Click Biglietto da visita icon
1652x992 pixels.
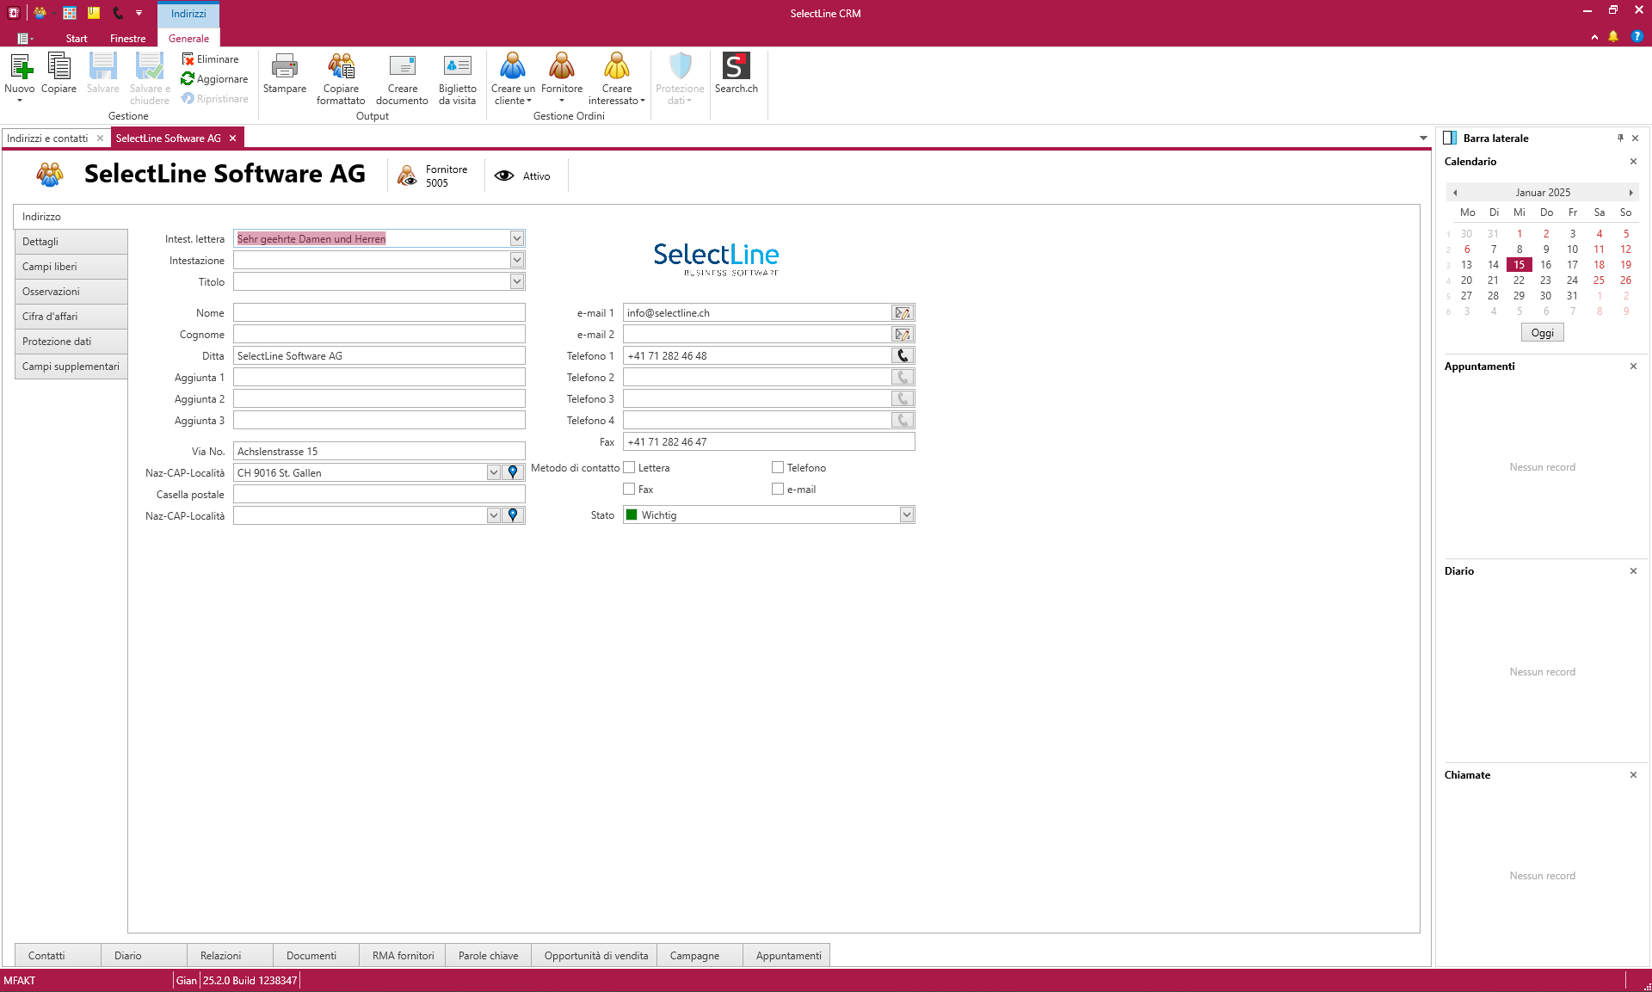[x=457, y=67]
